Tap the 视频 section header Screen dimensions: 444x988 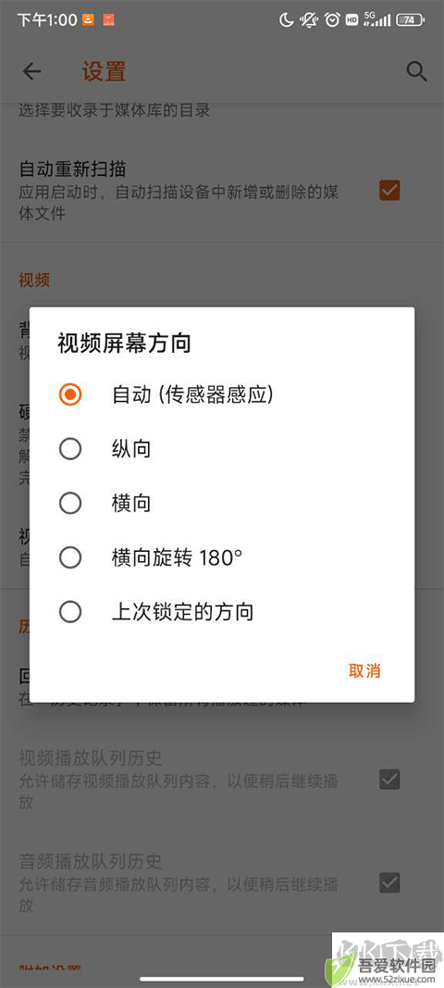tap(34, 281)
